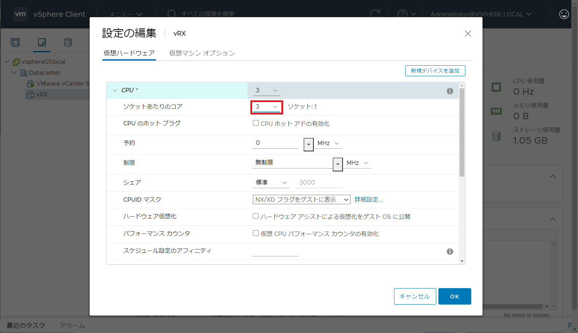
Task: Open the Hosts and Clusters view icon
Action: pyautogui.click(x=15, y=42)
